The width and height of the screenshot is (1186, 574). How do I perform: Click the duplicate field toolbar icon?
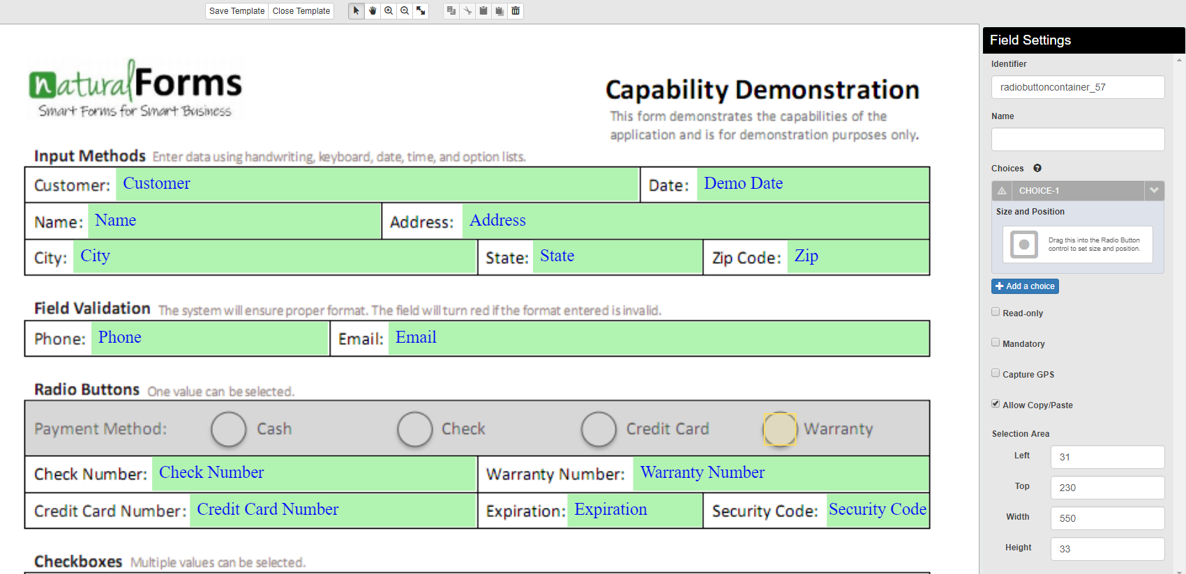click(x=451, y=11)
